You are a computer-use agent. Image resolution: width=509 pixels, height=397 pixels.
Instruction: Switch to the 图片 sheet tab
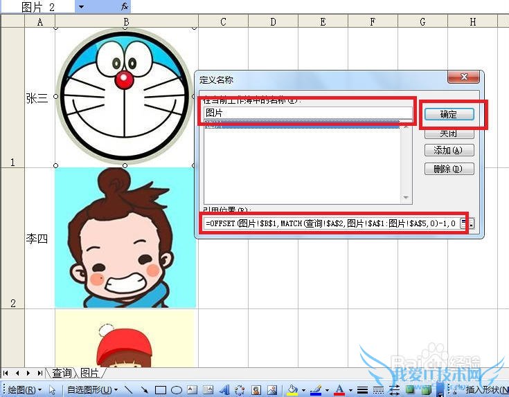pos(89,373)
